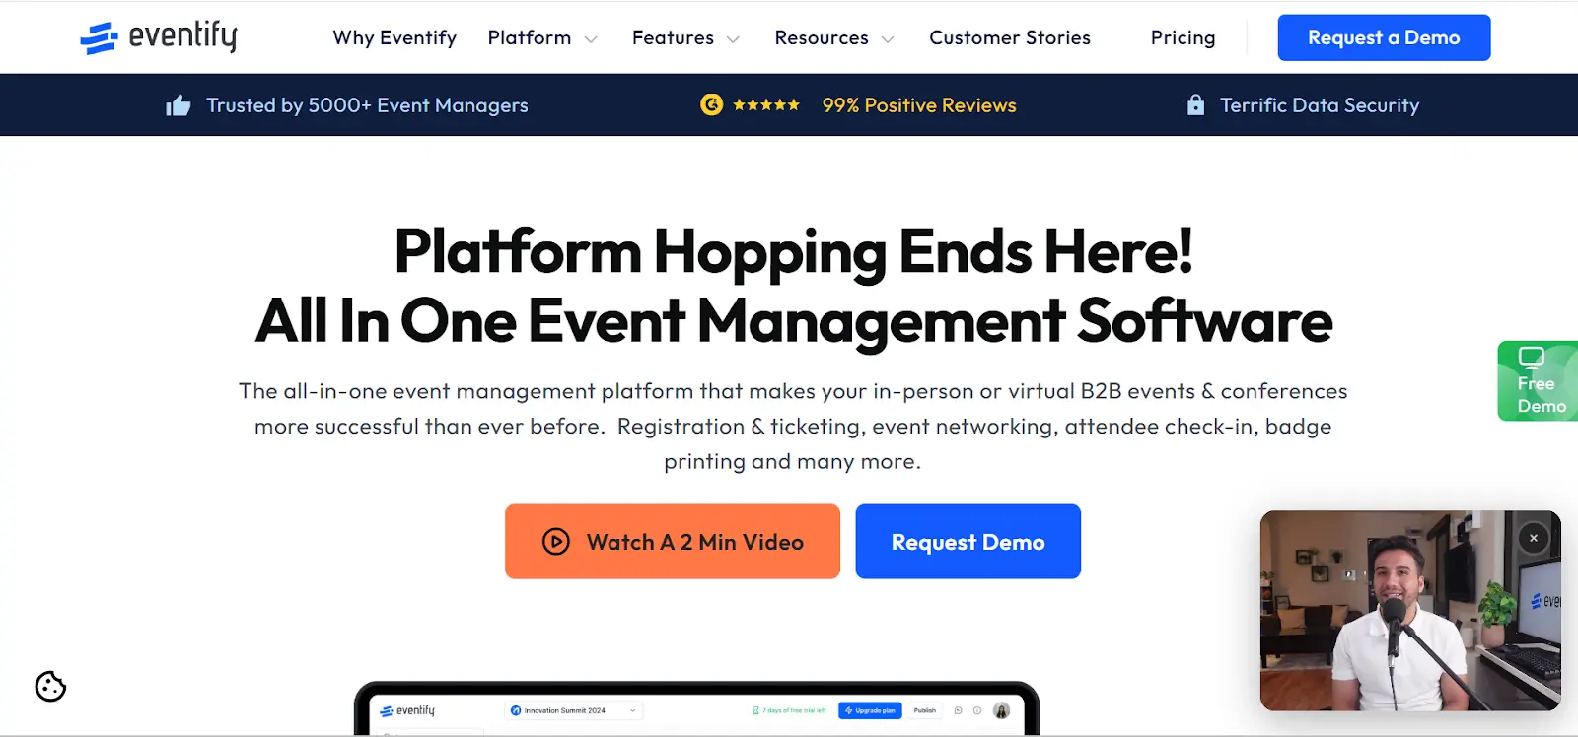Viewport: 1578px width, 737px height.
Task: Open the Resources menu
Action: (822, 37)
